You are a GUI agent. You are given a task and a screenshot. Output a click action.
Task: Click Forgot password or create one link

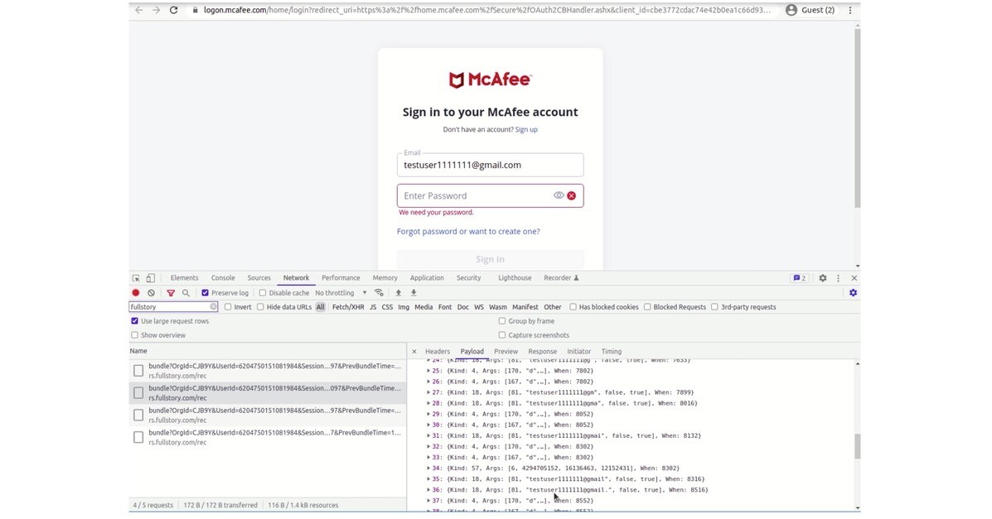coord(468,232)
